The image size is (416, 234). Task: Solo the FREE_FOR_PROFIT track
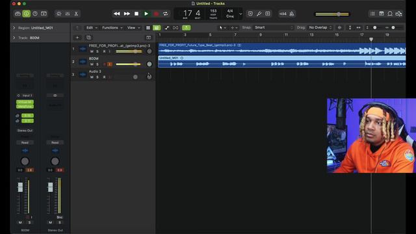(x=97, y=51)
